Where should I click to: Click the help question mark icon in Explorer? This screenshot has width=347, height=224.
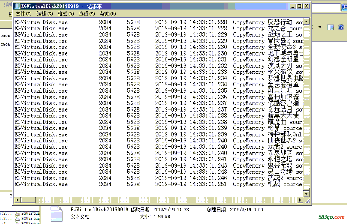tap(341, 27)
